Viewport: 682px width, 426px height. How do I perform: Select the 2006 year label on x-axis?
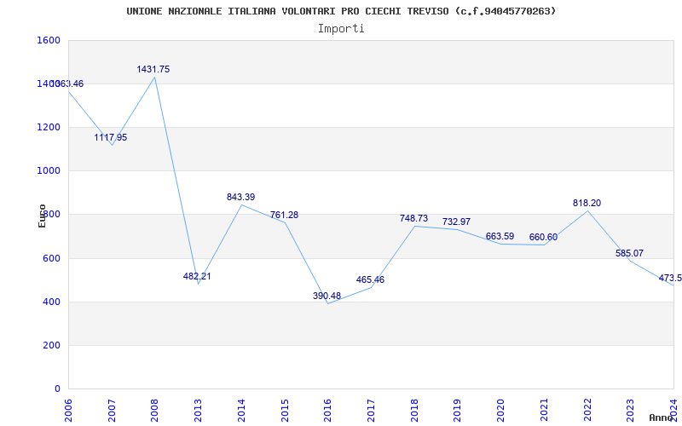[69, 408]
